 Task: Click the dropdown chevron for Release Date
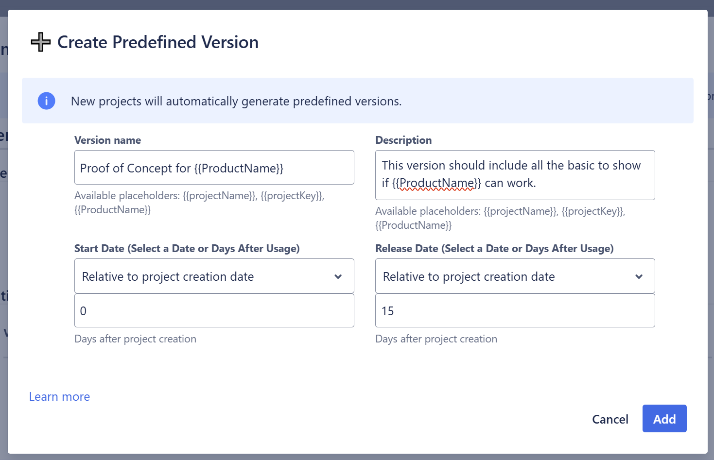[639, 276]
